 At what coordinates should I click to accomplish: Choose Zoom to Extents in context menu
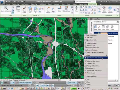click(x=96, y=43)
